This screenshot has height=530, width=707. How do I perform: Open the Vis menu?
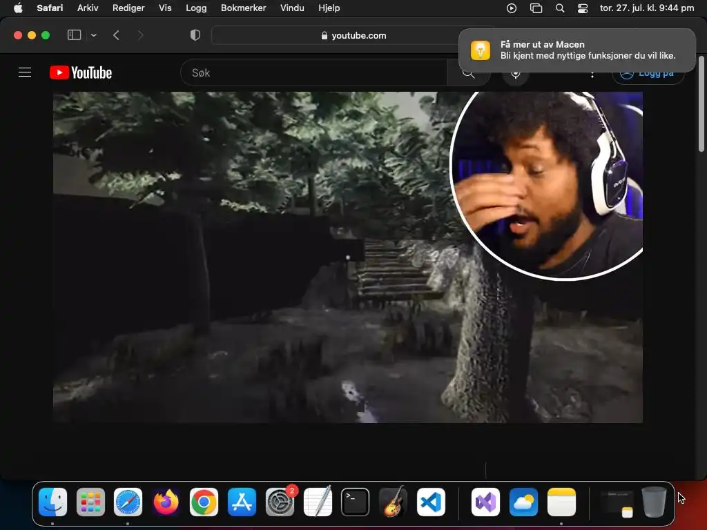165,8
